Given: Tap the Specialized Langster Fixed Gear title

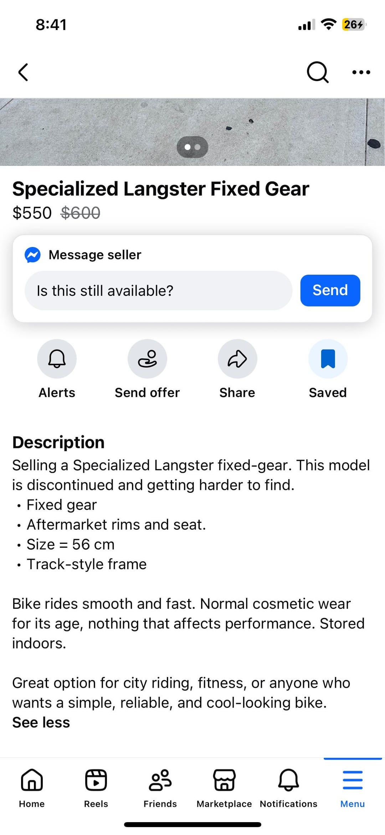Looking at the screenshot, I should (161, 189).
